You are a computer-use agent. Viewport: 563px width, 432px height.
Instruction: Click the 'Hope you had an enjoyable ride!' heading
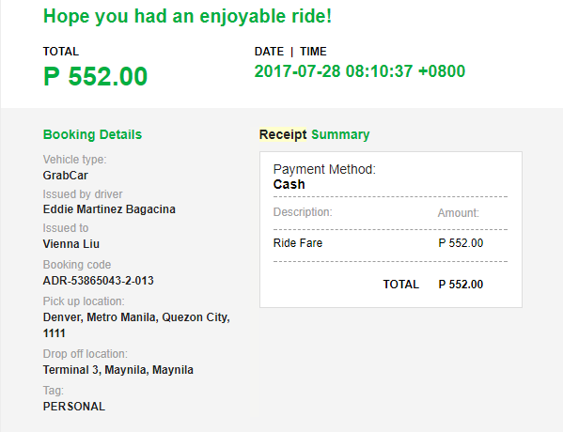click(187, 17)
